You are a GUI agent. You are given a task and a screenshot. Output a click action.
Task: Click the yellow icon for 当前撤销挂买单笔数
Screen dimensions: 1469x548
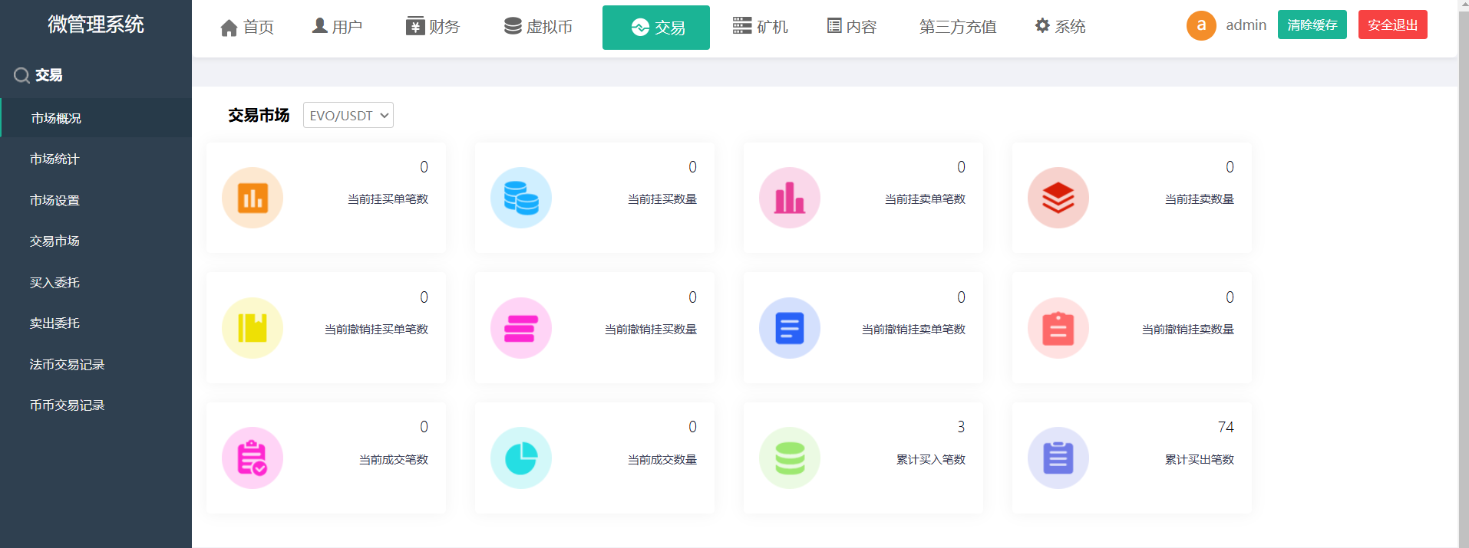[x=253, y=328]
